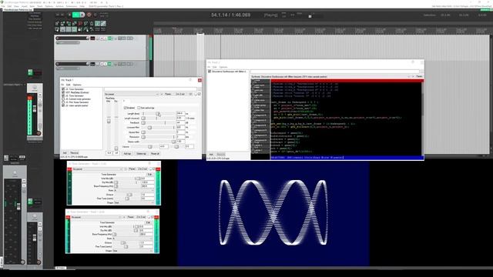Screen dimensions: 493x277
Task: Open Edit menu in FX: Track 1 window
Action: [69, 85]
